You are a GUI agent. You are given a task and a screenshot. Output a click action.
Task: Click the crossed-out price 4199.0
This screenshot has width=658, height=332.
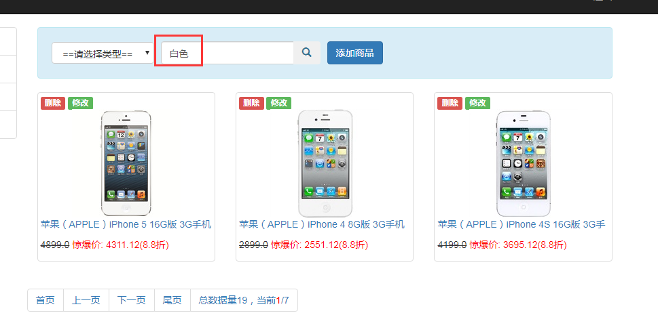(452, 245)
